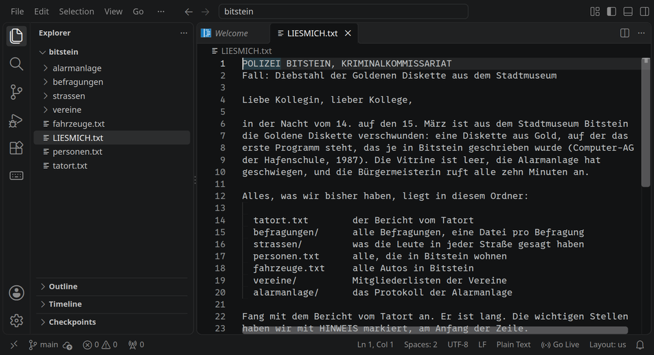Image resolution: width=654 pixels, height=355 pixels.
Task: Click Layout: us in status bar
Action: pos(607,345)
